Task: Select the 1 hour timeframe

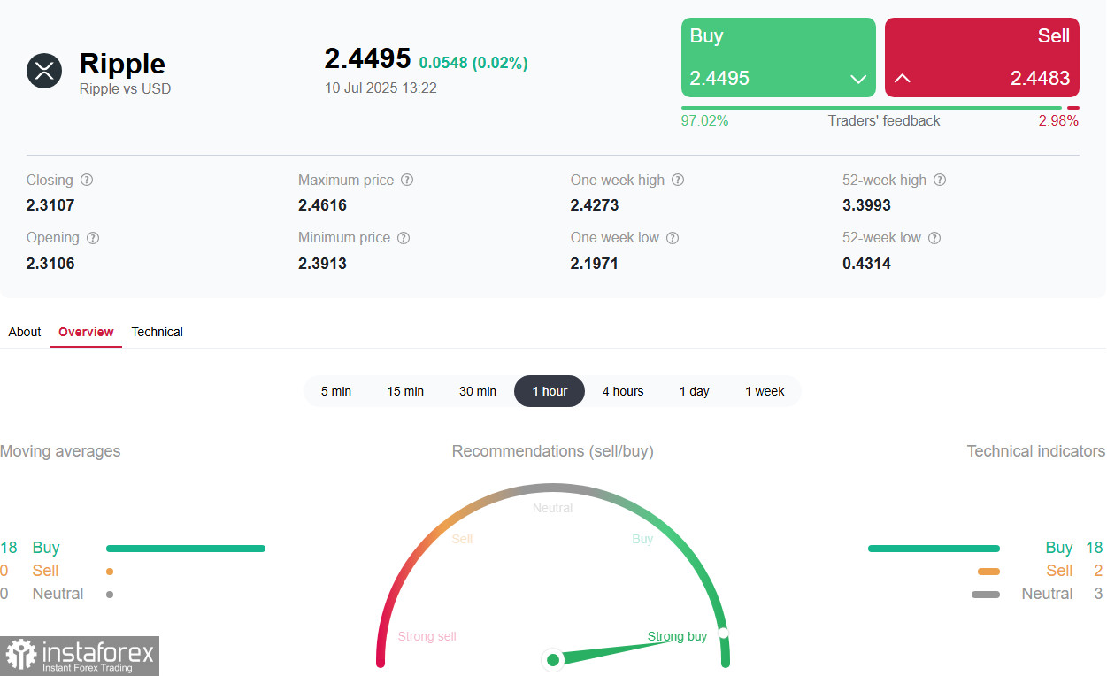Action: [x=550, y=391]
